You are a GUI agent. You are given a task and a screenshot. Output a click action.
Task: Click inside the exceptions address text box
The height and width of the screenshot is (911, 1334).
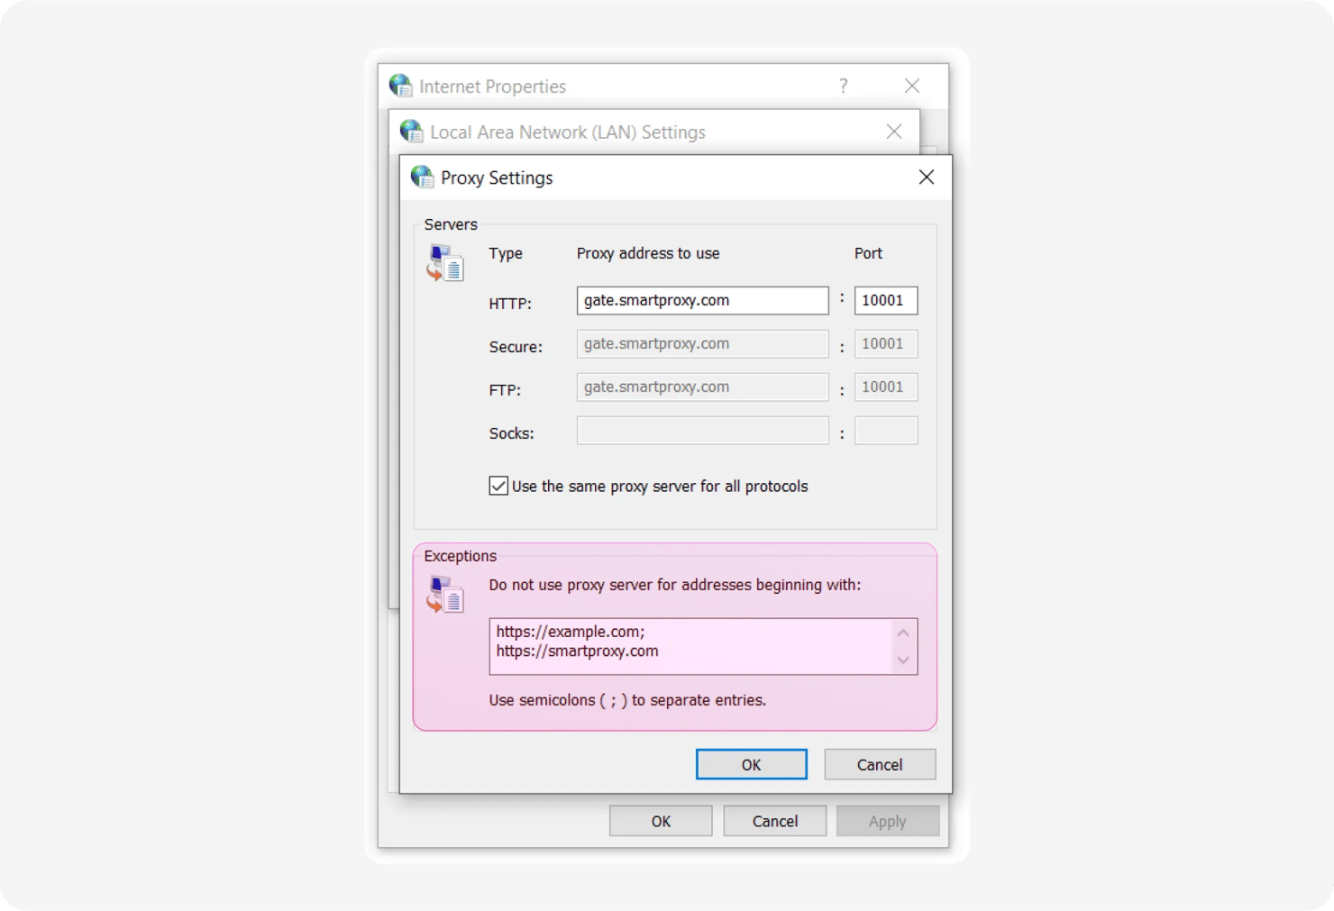[x=690, y=646]
